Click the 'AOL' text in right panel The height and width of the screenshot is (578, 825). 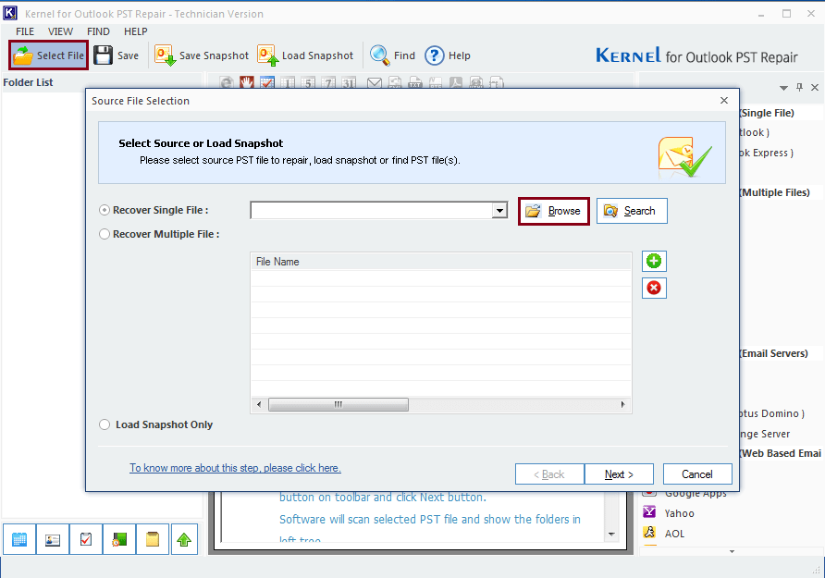click(674, 534)
